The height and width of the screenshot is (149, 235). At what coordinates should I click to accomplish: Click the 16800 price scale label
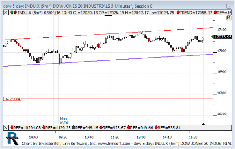(x=222, y=93)
